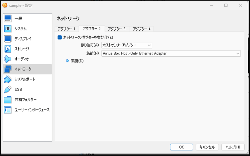Switch to the アダプター 2 tab

(92, 29)
